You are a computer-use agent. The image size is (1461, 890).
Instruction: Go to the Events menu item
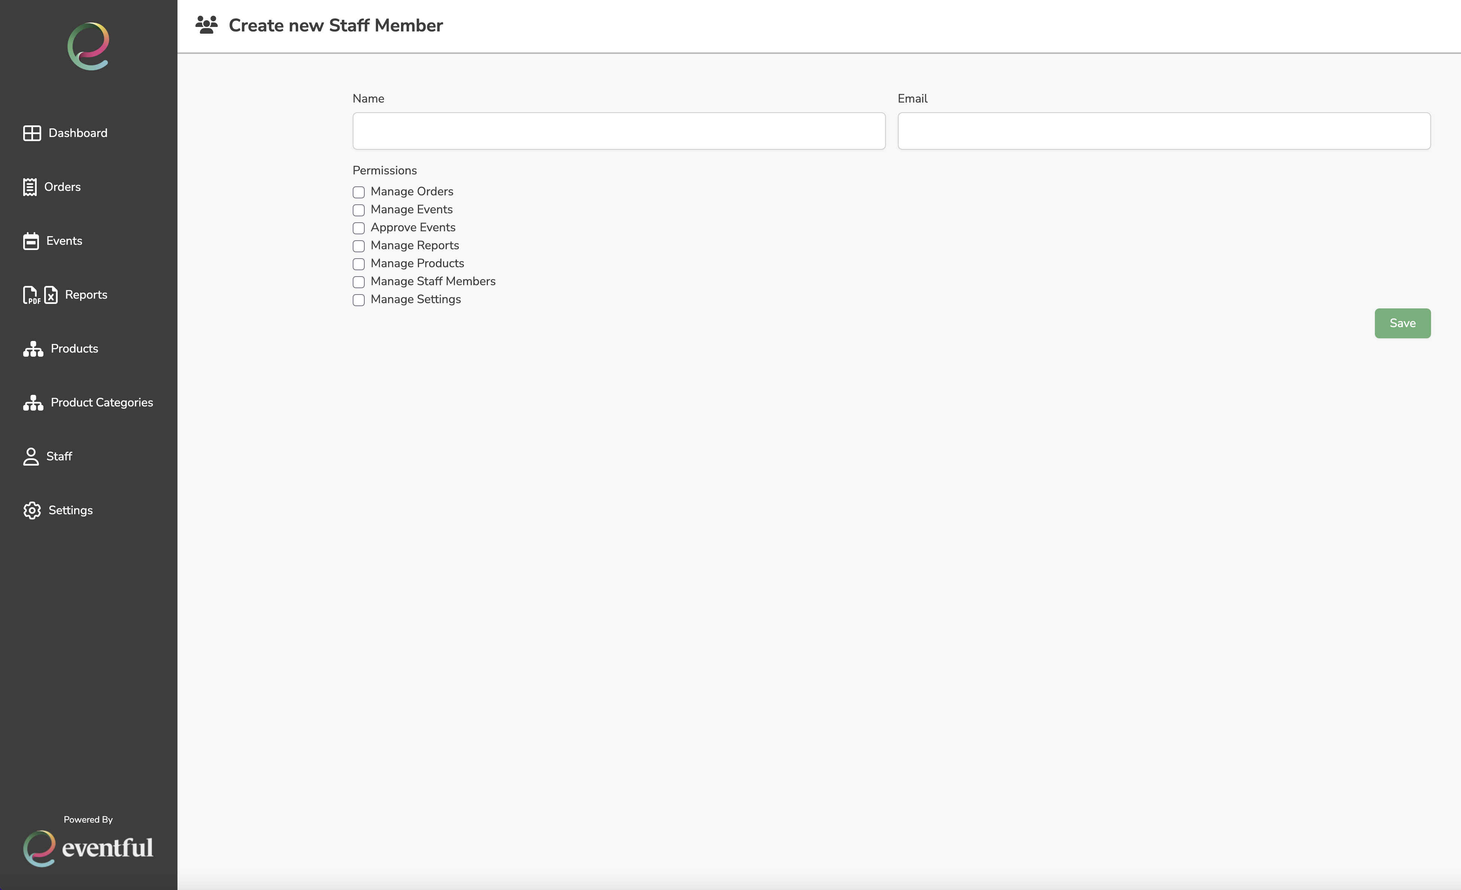click(x=64, y=241)
